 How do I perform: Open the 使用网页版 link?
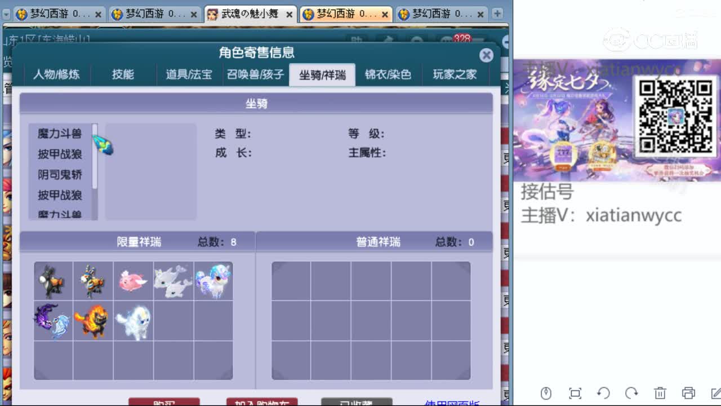(x=452, y=403)
